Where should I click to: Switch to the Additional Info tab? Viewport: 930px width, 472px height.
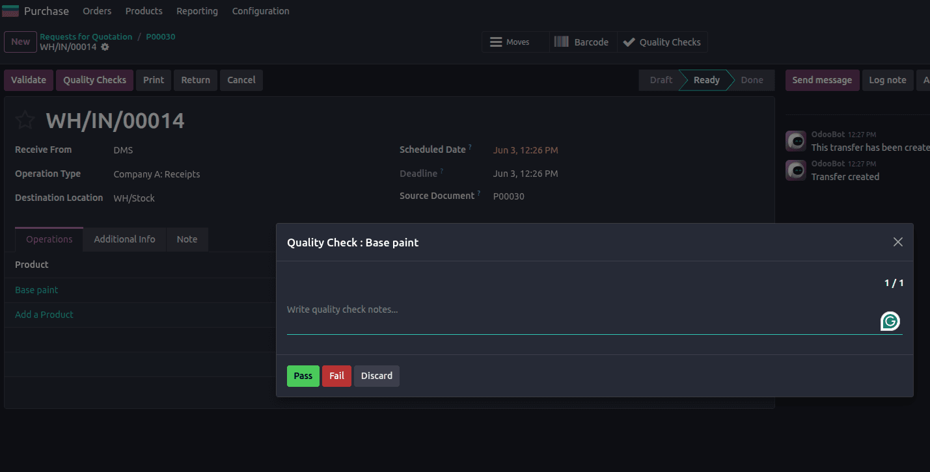click(124, 239)
